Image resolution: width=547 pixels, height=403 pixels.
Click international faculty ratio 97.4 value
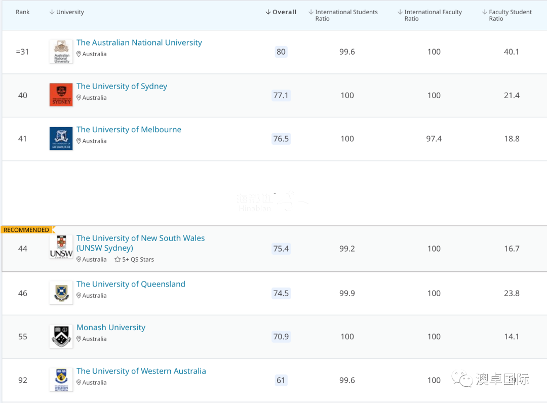point(434,138)
